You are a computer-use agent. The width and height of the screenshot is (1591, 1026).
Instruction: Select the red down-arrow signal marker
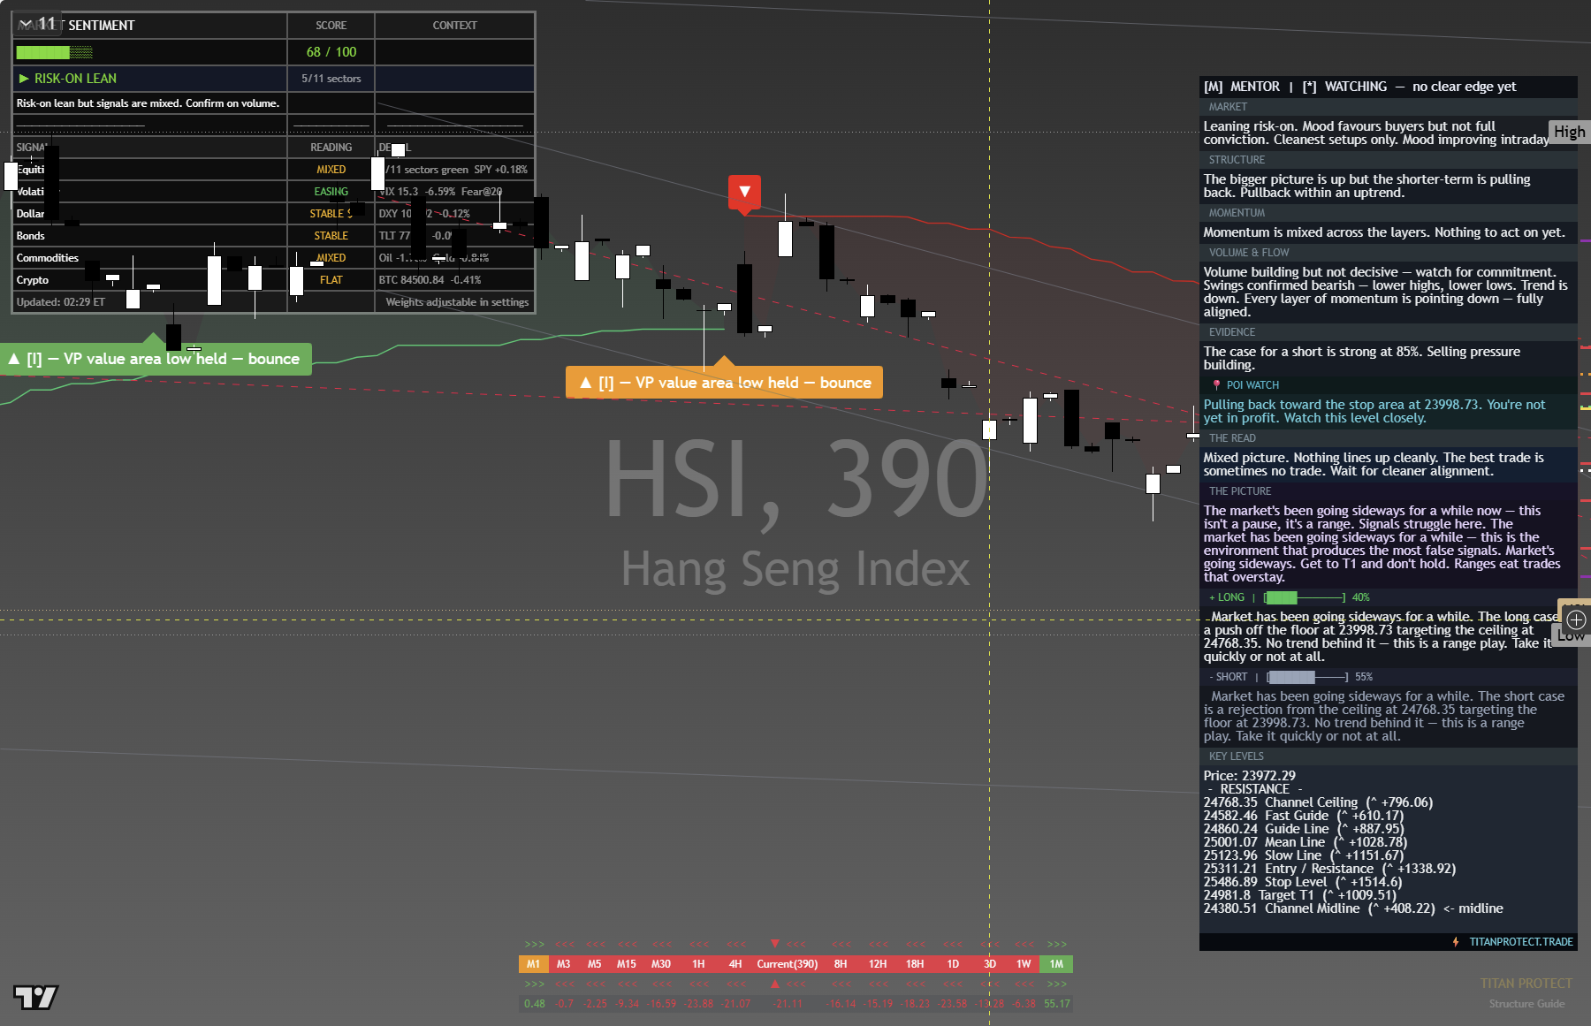point(744,193)
